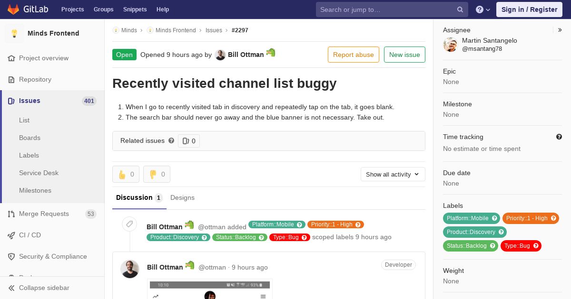
Task: Click the CI / CD rocket icon
Action: [11, 235]
